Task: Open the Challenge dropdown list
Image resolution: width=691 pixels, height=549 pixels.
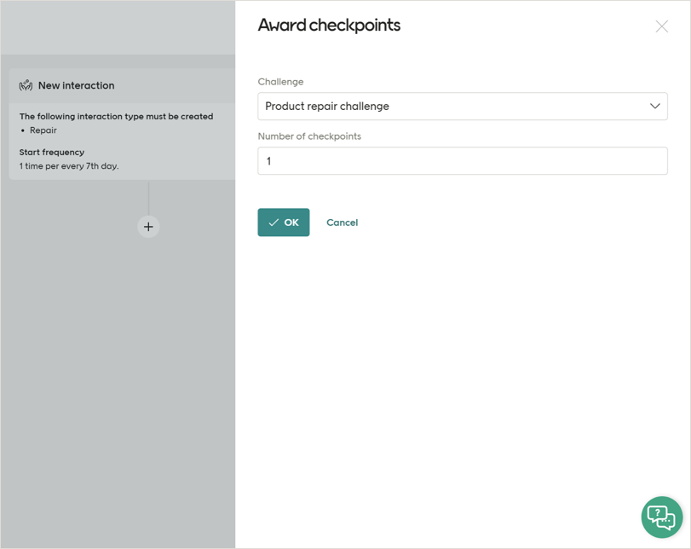Action: (462, 107)
